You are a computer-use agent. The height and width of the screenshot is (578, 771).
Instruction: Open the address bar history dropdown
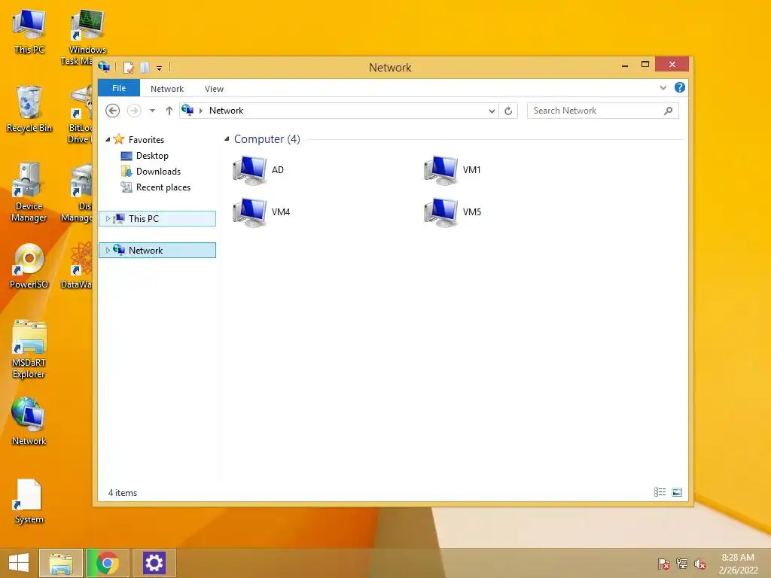tap(492, 111)
